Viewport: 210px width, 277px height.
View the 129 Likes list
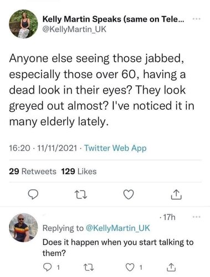pos(79,171)
